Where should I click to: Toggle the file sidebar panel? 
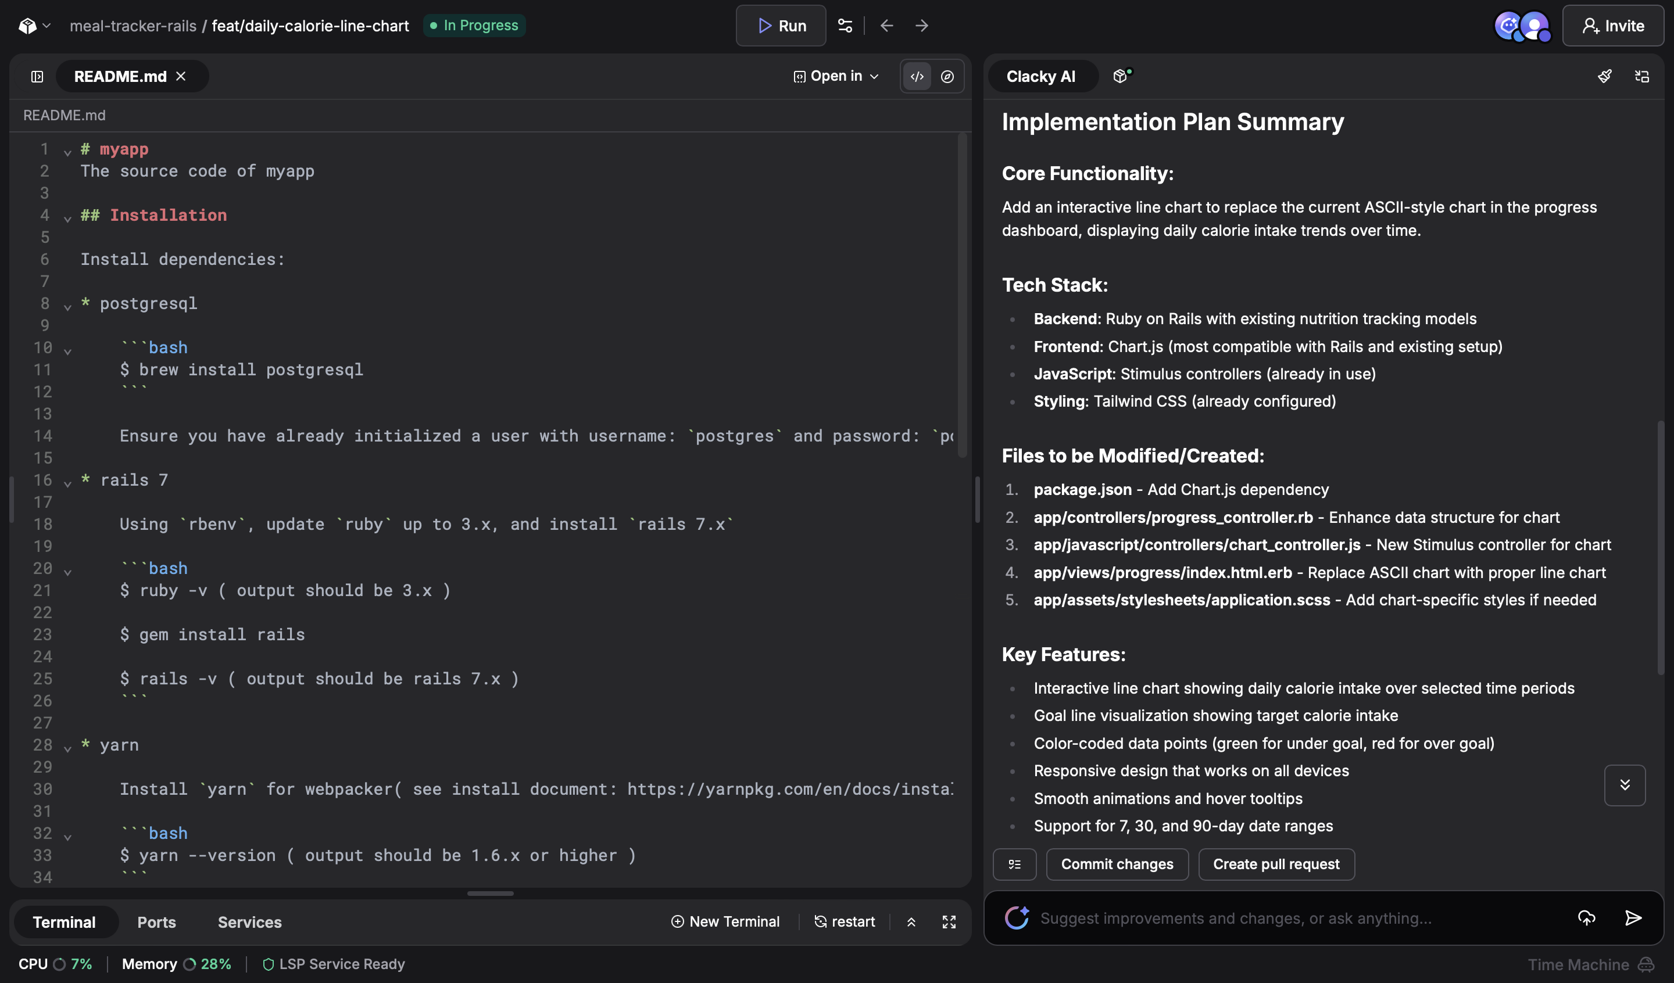pos(37,76)
